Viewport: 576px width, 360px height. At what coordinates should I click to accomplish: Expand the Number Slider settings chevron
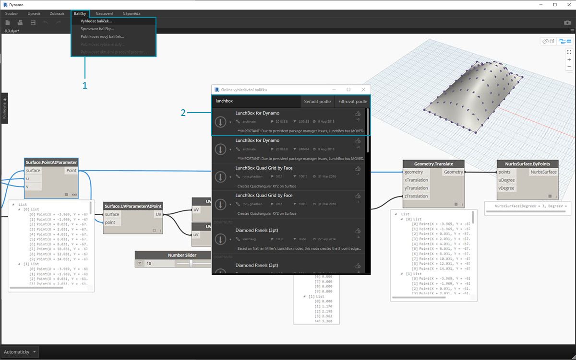(x=140, y=263)
